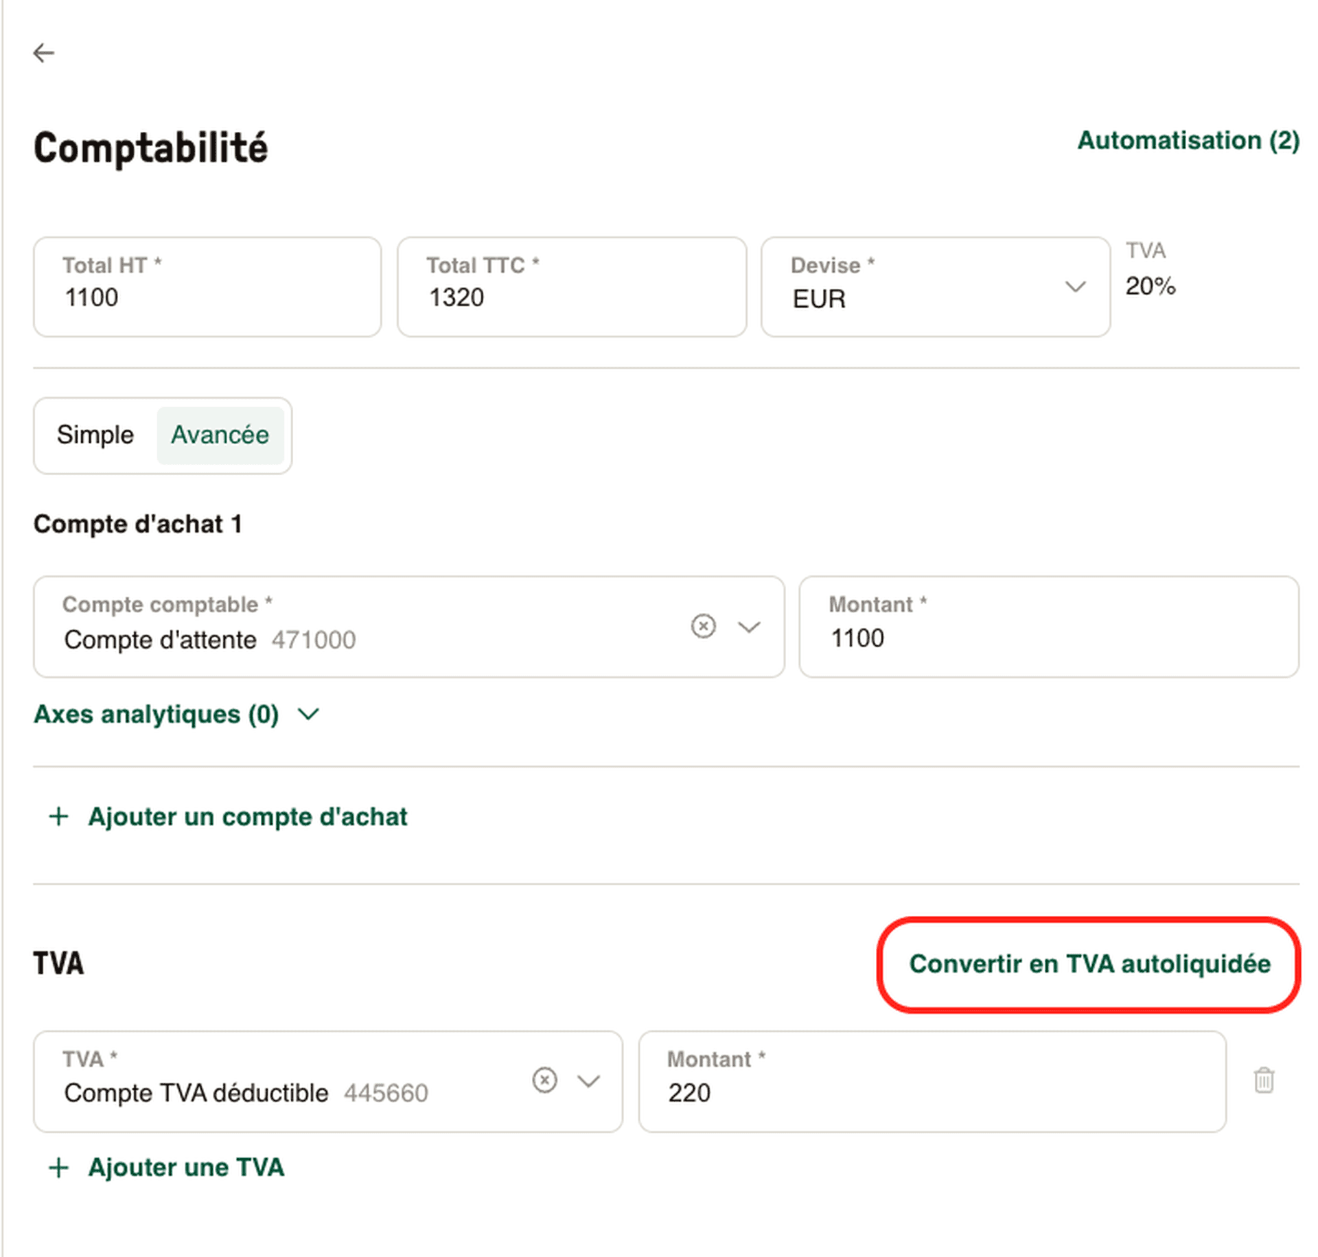Image resolution: width=1318 pixels, height=1257 pixels.
Task: Select the Avancée mode
Action: tap(220, 435)
